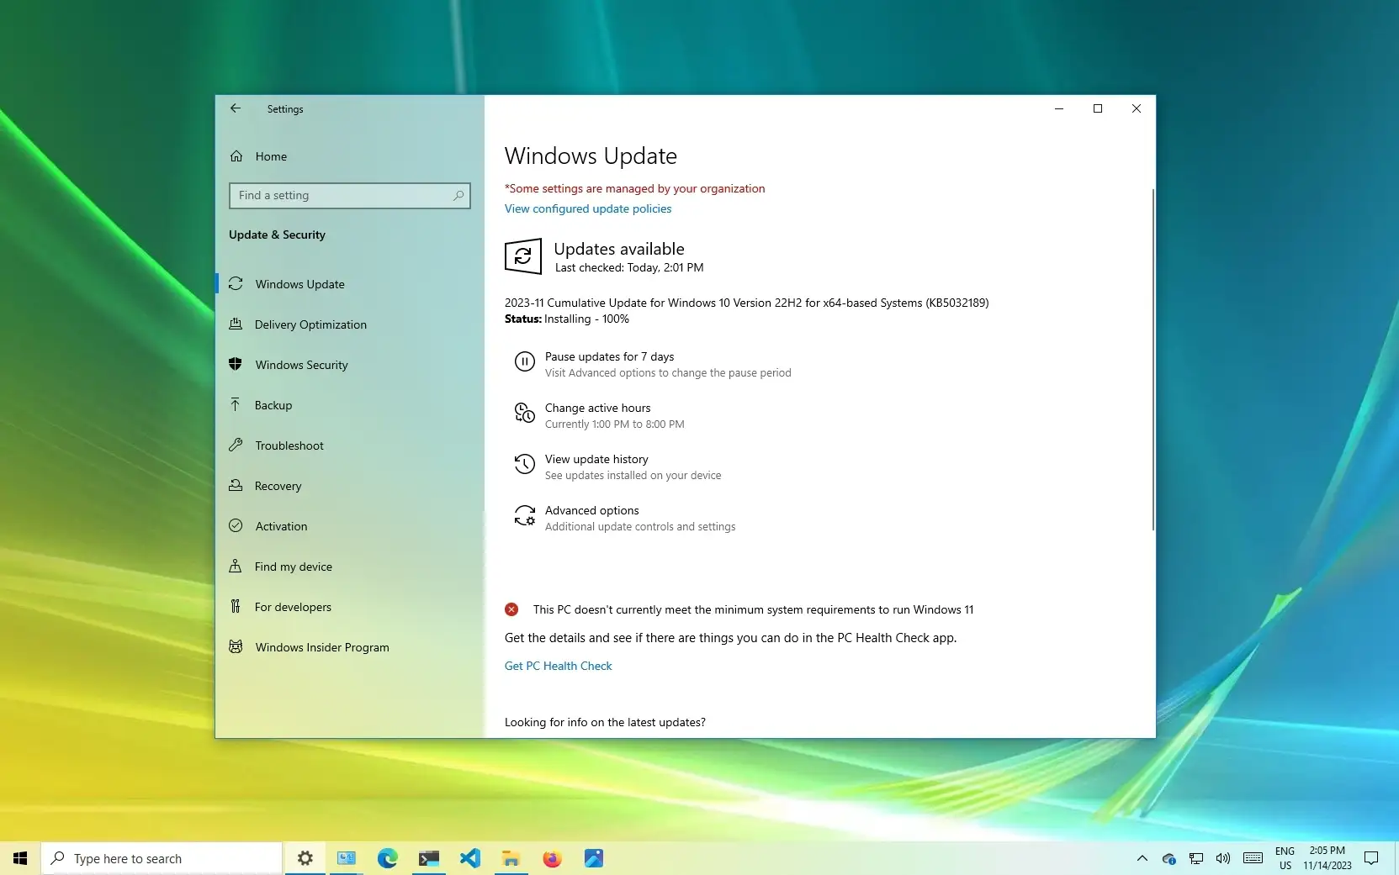Click the large Updates available refresh icon
The height and width of the screenshot is (875, 1399).
523,256
